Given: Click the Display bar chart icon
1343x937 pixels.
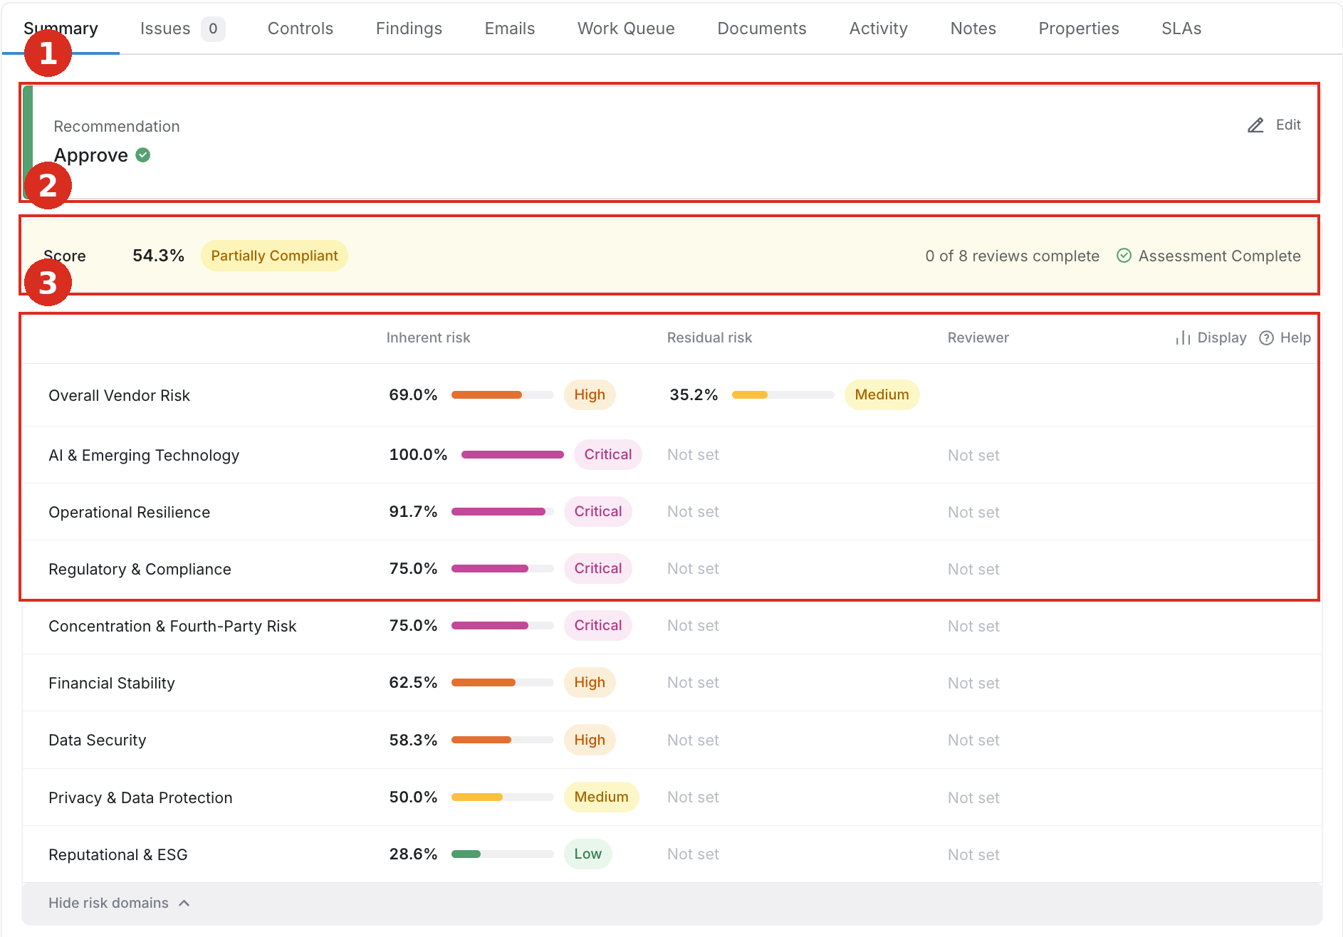Looking at the screenshot, I should click(x=1183, y=337).
